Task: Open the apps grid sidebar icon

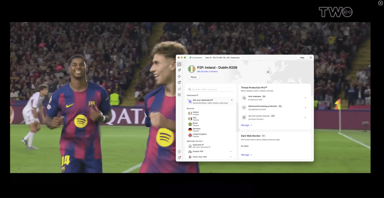Action: (179, 95)
